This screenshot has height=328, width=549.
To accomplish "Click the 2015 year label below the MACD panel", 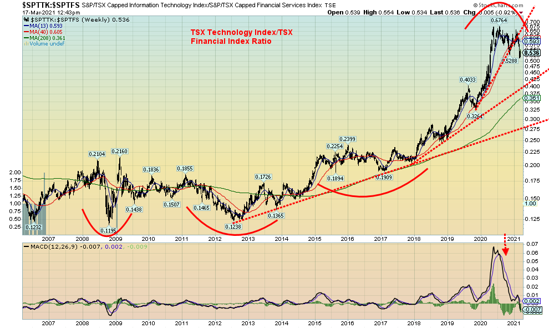I will coord(315,323).
